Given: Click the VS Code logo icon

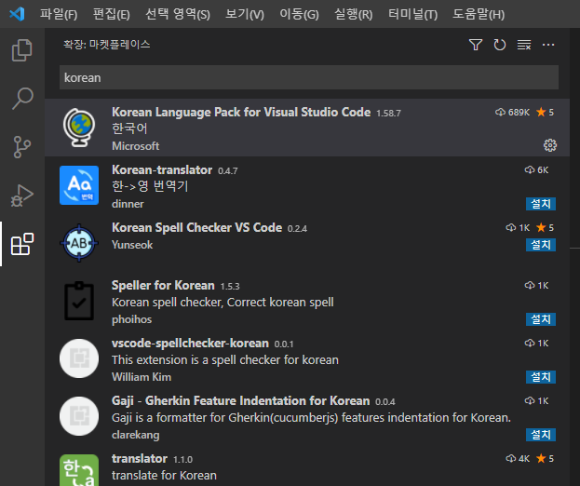Looking at the screenshot, I should tap(17, 14).
